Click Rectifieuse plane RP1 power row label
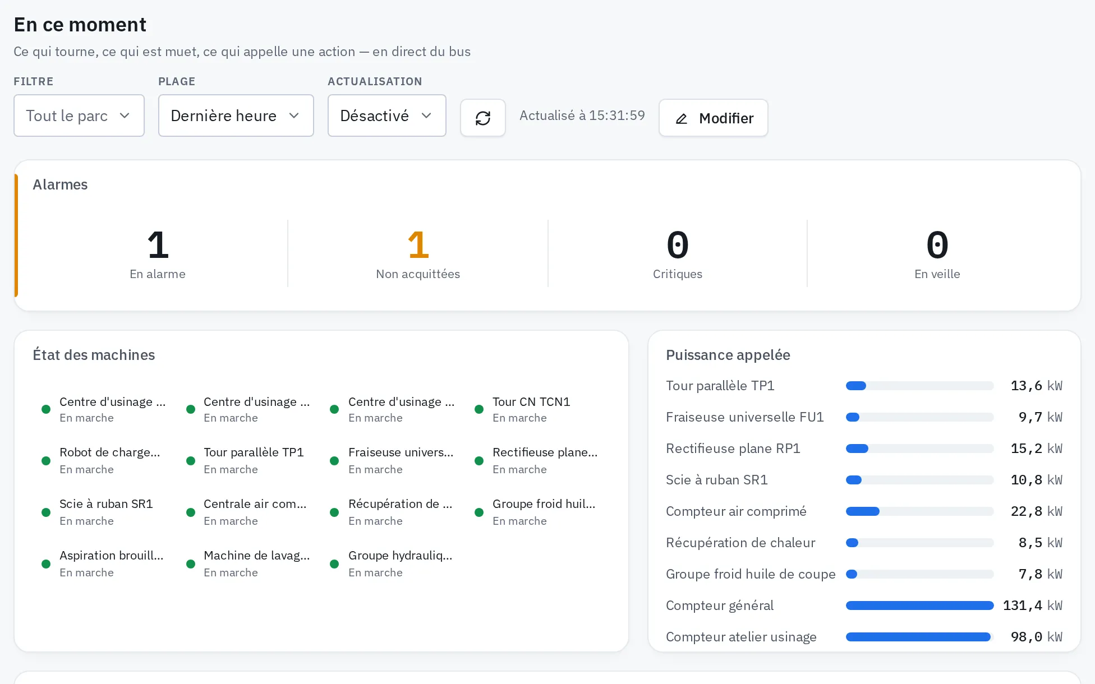This screenshot has height=684, width=1095. [x=733, y=449]
